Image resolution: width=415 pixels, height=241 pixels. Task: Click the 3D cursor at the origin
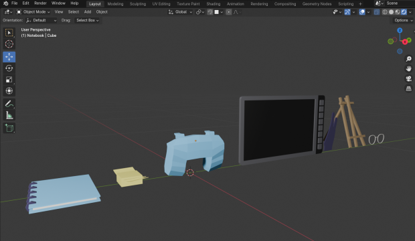click(190, 173)
